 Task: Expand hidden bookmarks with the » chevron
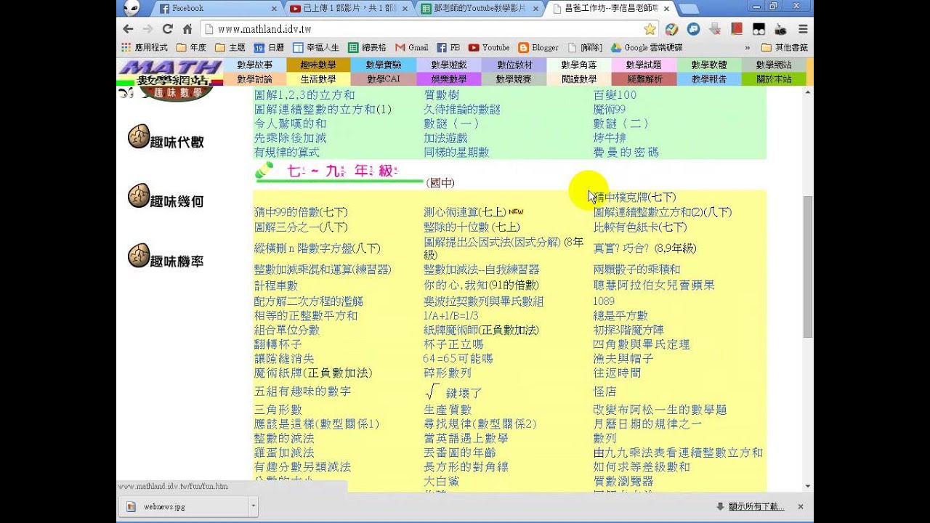(x=747, y=48)
